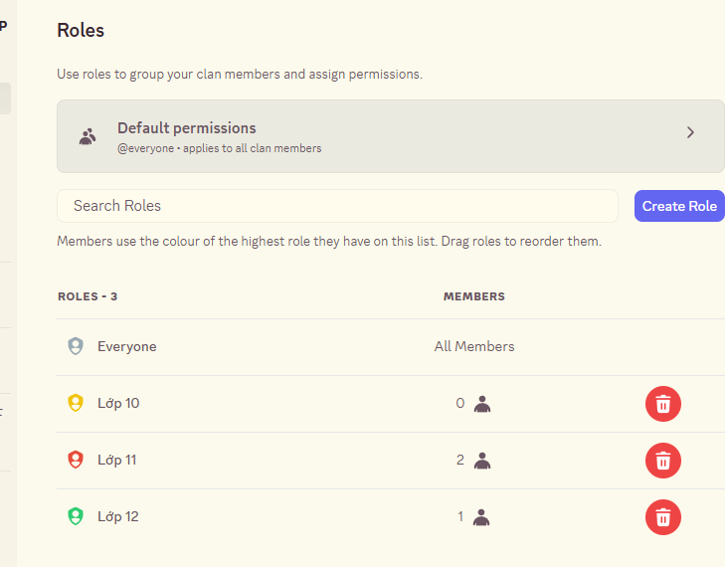Delete the Lớp 10 role
725x567 pixels.
coord(663,404)
